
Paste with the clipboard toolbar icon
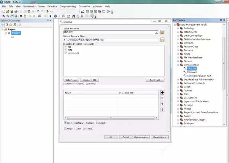click(29, 11)
